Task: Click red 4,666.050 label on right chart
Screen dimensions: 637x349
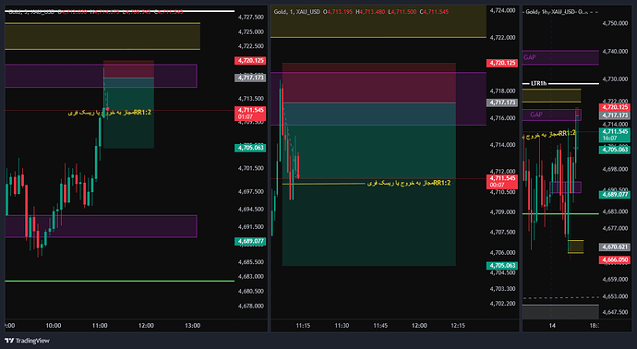Action: [615, 260]
